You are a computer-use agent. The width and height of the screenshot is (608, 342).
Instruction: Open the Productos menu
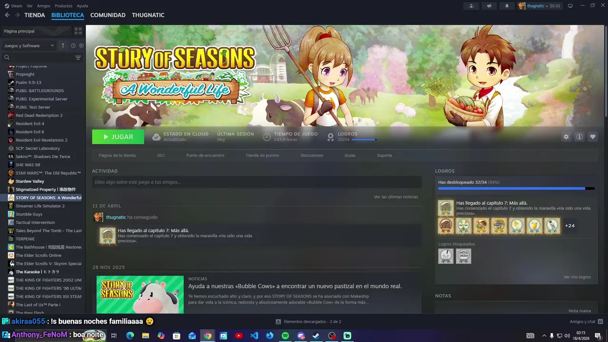pos(64,6)
